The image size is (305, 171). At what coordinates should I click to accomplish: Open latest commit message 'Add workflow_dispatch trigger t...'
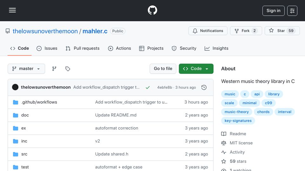point(106,87)
